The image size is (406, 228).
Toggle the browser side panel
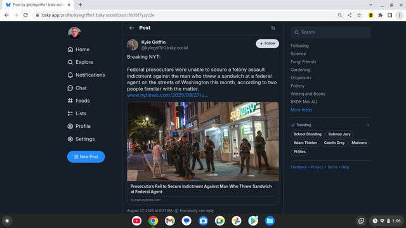(390, 15)
